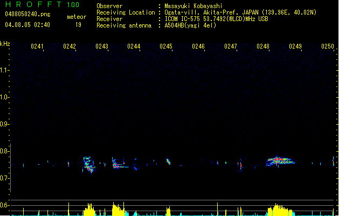Image resolution: width=339 pixels, height=216 pixels.
Task: Click the 0.7 kHz axis label
Action: click(x=4, y=178)
